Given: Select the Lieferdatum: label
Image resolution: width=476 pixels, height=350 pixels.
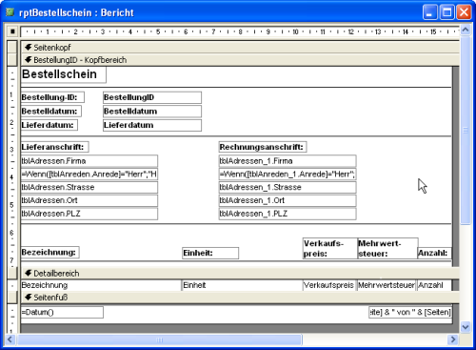Looking at the screenshot, I should point(50,125).
